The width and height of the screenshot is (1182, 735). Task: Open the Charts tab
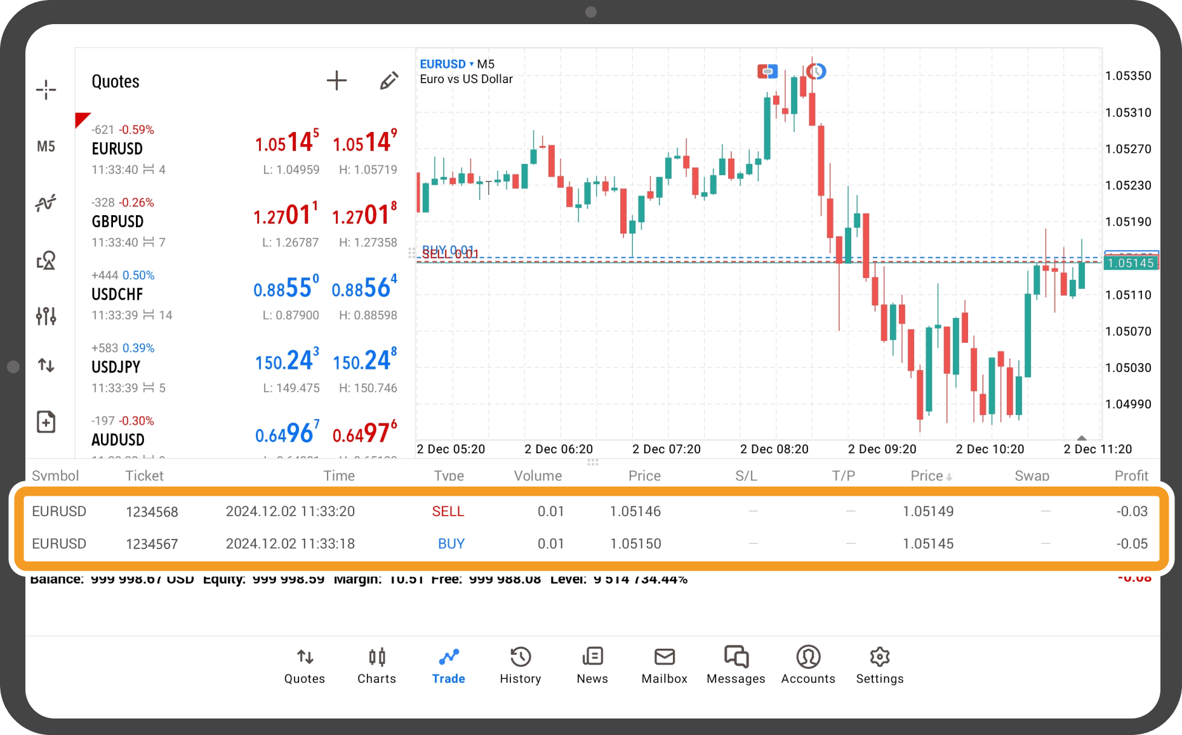376,665
